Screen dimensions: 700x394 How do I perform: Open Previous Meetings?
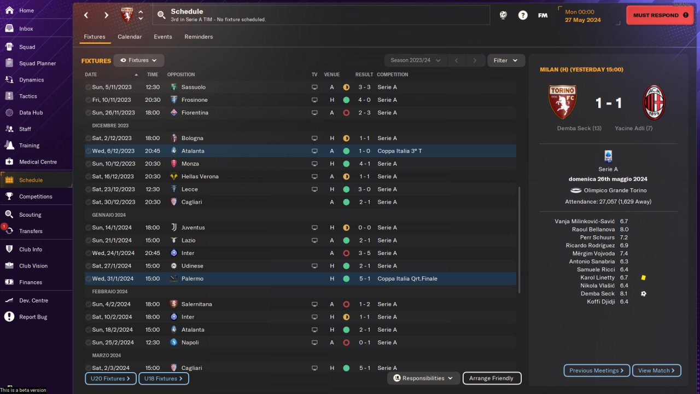click(597, 370)
